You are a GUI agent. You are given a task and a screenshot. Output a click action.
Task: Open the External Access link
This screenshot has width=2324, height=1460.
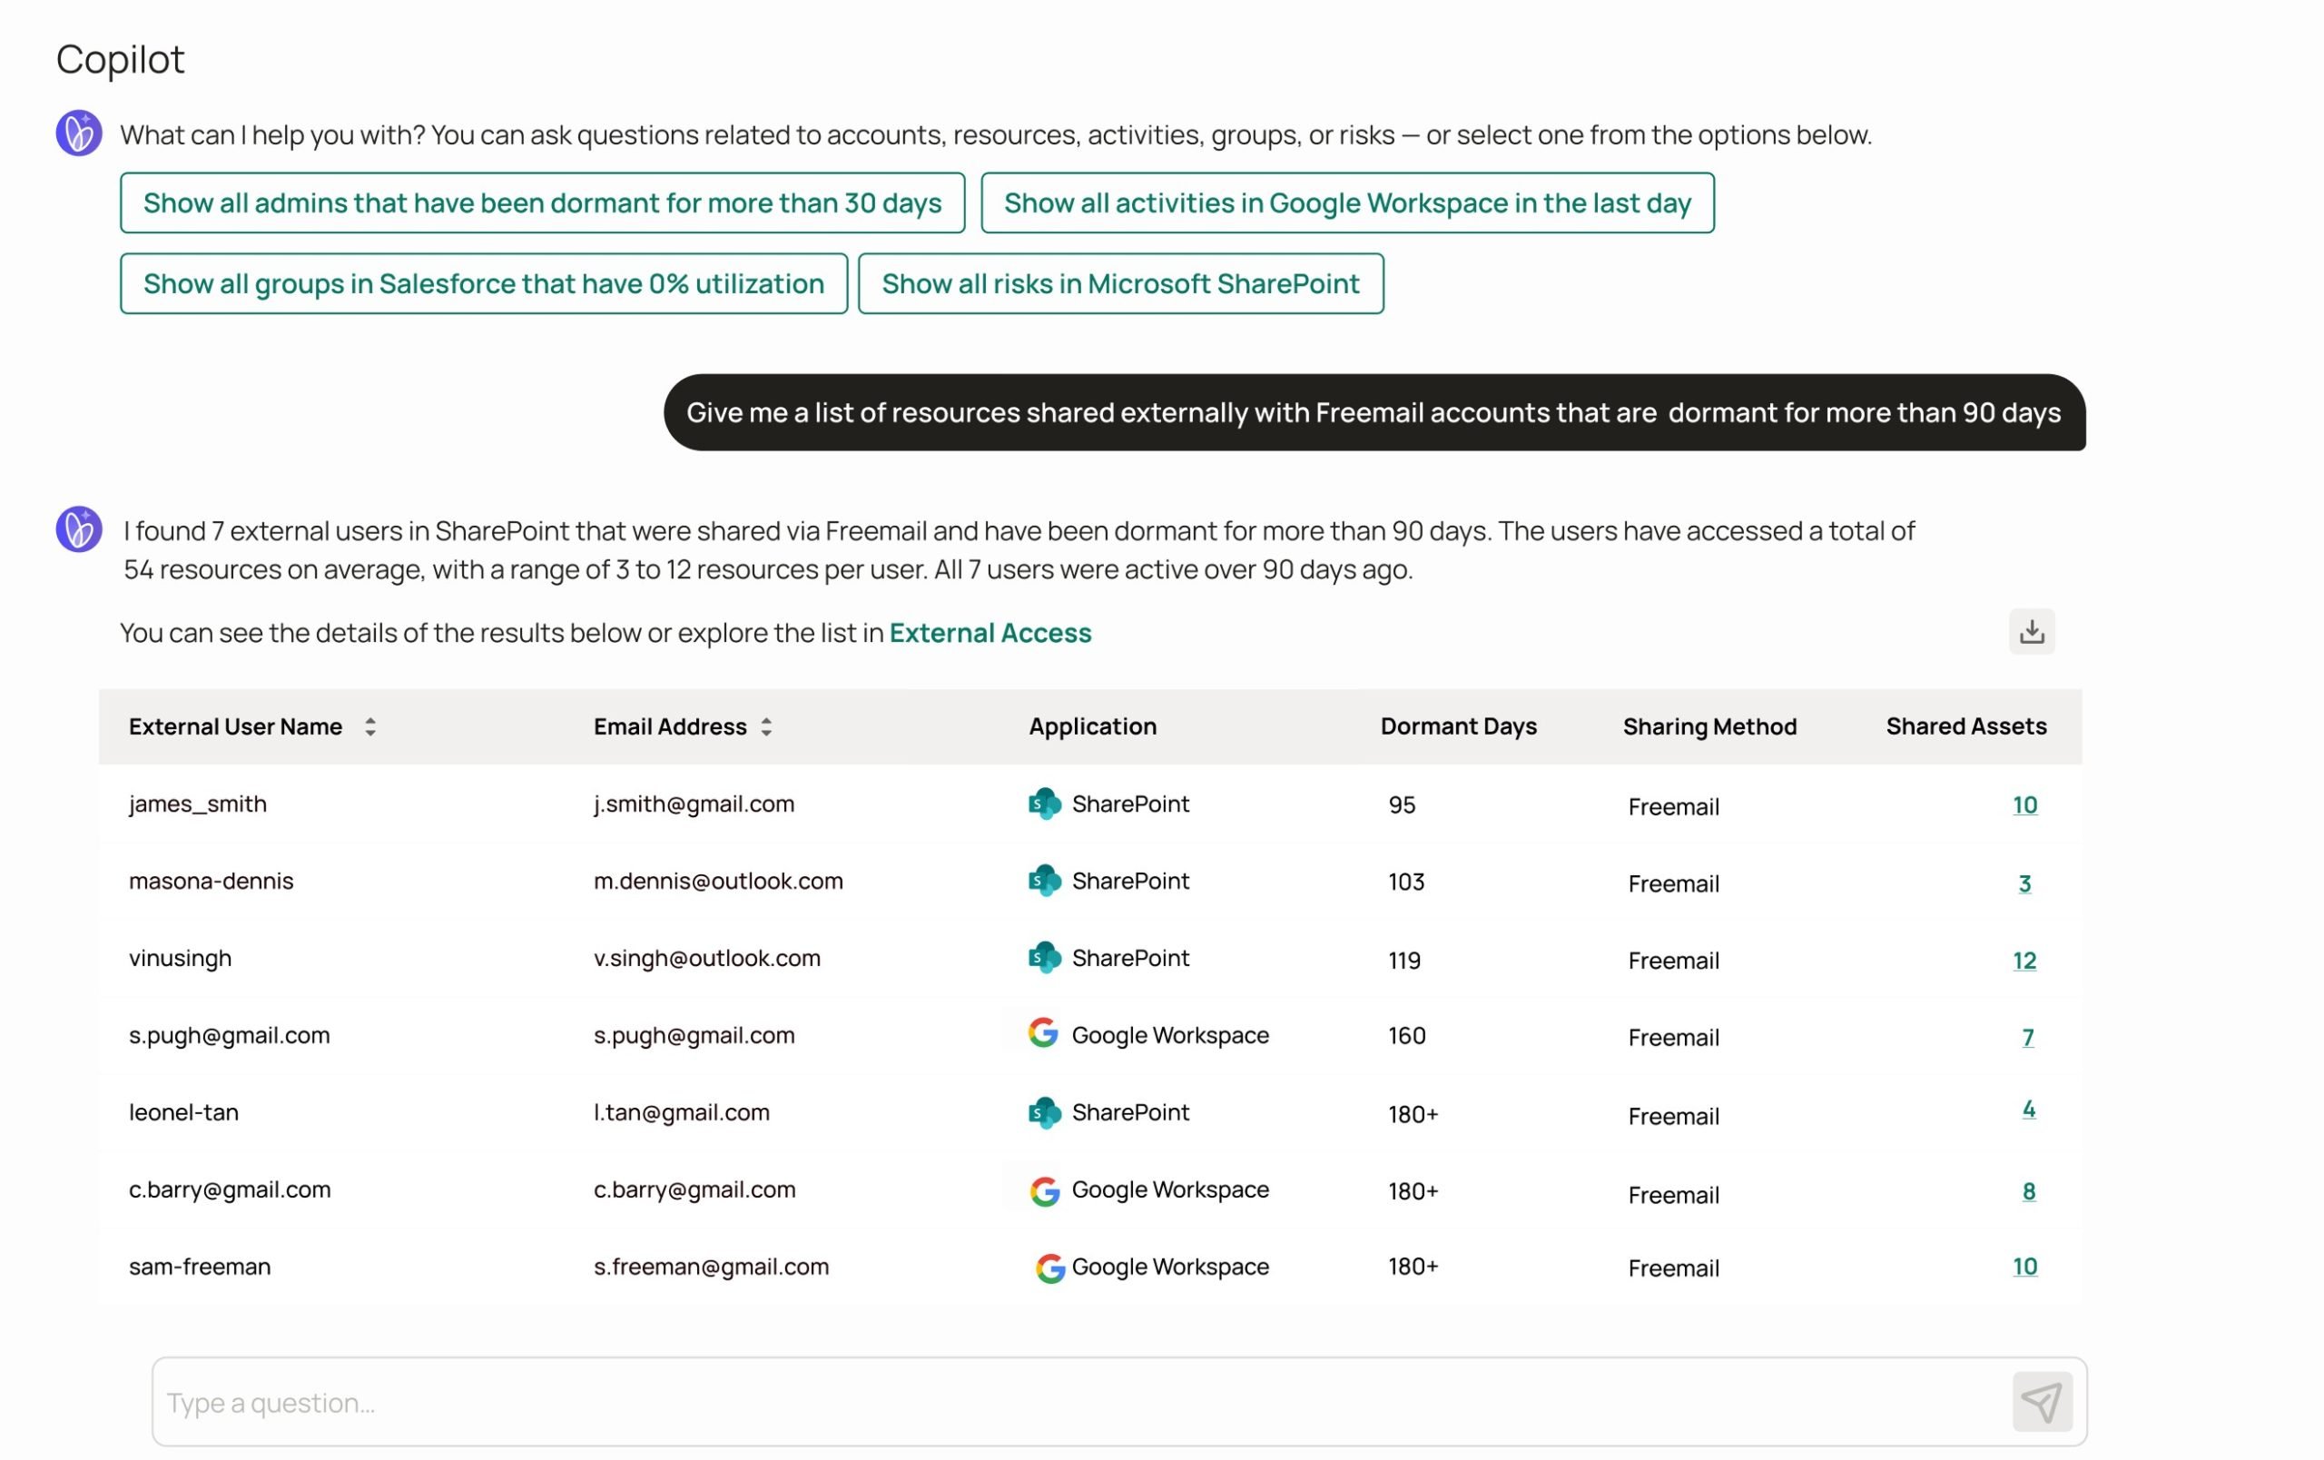990,633
